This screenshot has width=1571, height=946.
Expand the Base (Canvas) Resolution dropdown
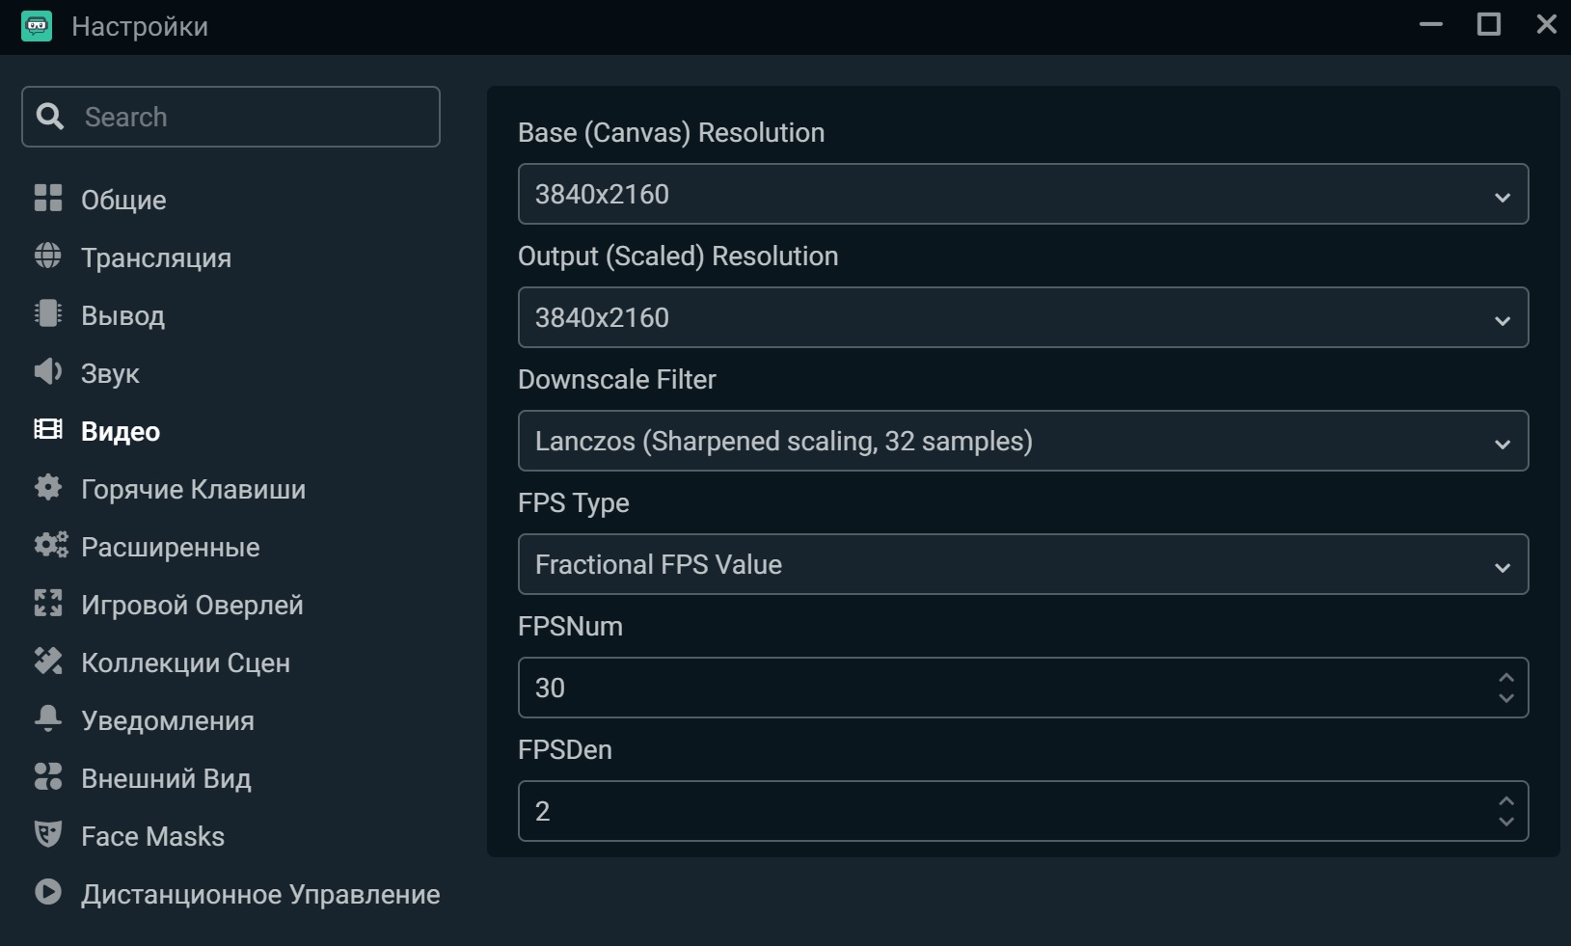tap(1023, 194)
